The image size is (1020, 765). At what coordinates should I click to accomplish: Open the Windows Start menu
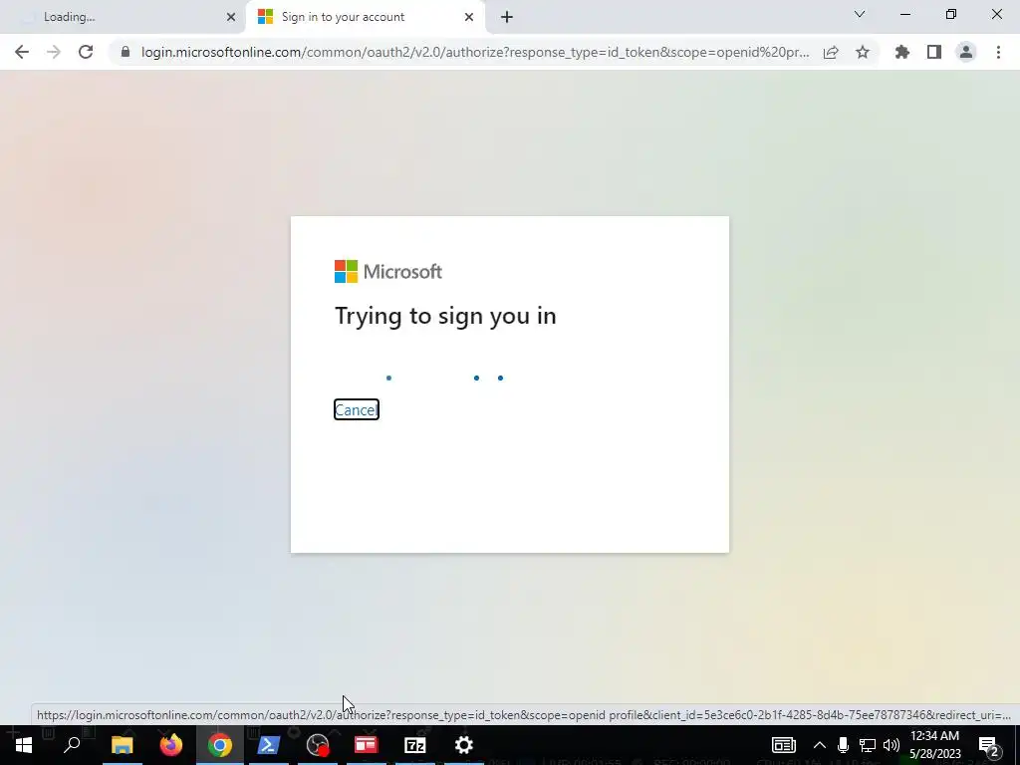tap(24, 745)
